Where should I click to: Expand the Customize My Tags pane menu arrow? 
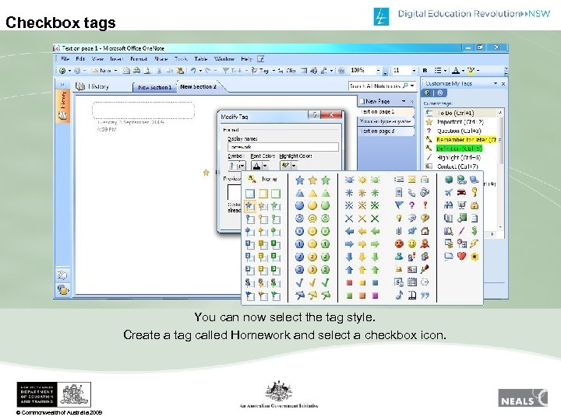coord(496,83)
